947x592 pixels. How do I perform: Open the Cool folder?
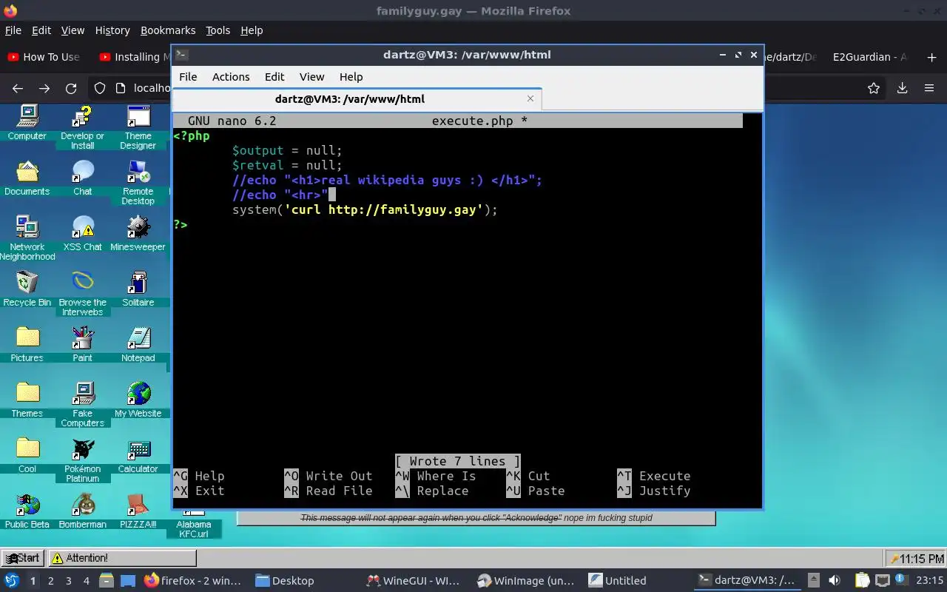[x=27, y=455]
